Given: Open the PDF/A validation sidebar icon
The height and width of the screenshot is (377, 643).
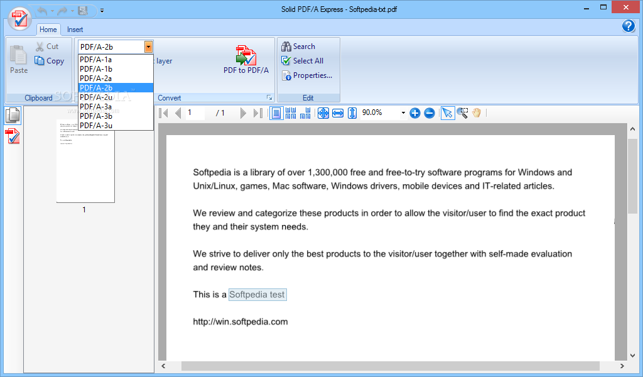Looking at the screenshot, I should pos(13,136).
